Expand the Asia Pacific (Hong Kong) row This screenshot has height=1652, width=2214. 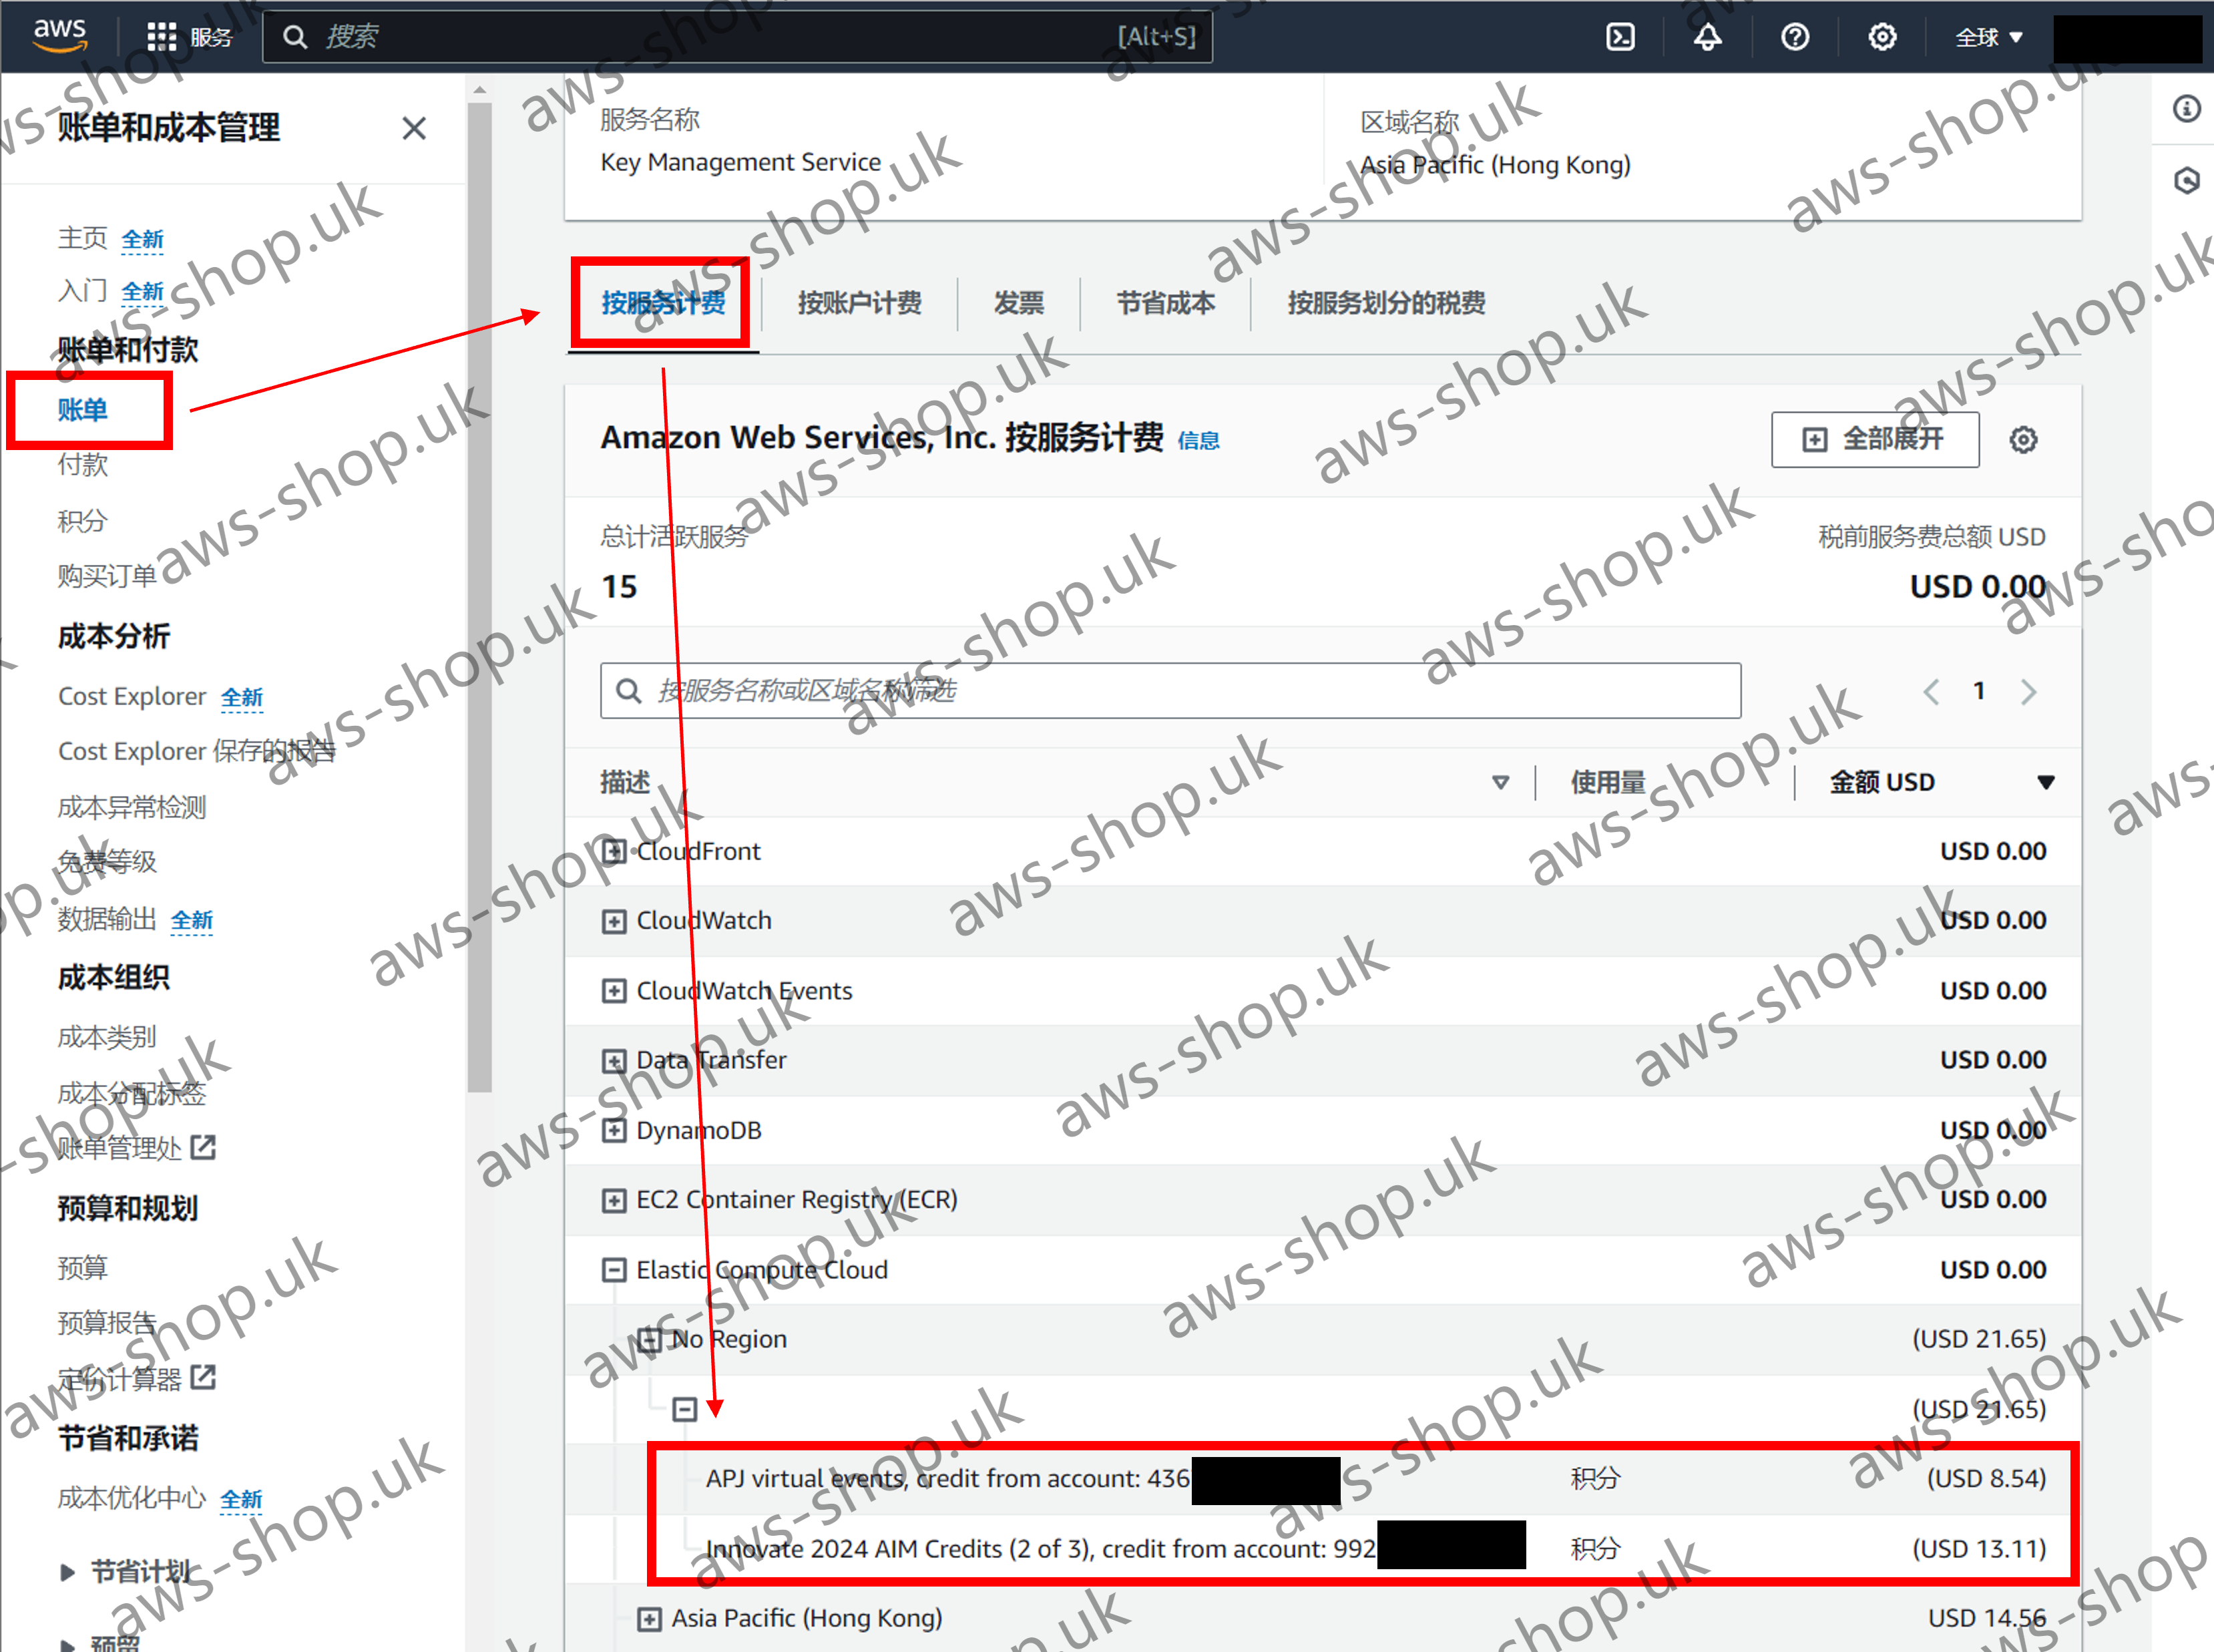click(649, 1619)
